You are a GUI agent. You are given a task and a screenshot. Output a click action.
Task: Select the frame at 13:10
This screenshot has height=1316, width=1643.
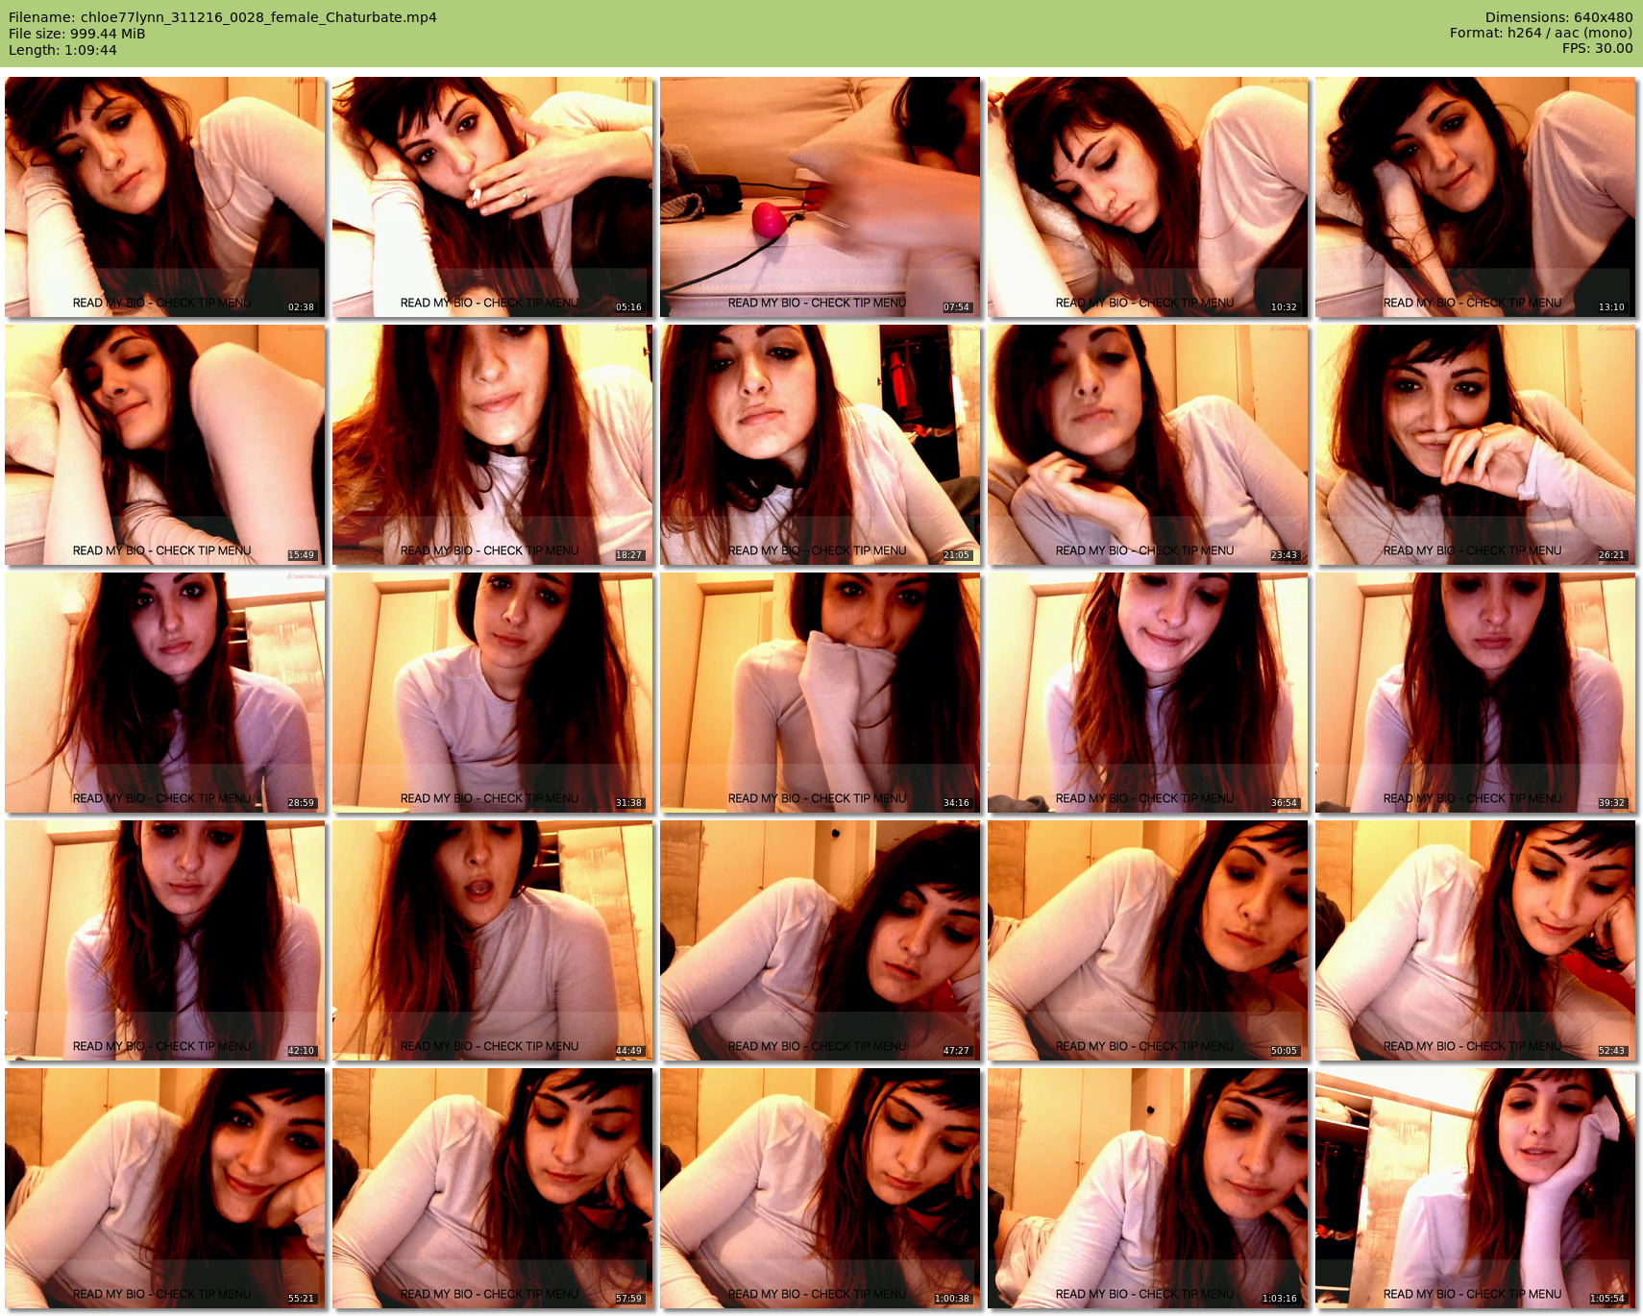point(1475,197)
